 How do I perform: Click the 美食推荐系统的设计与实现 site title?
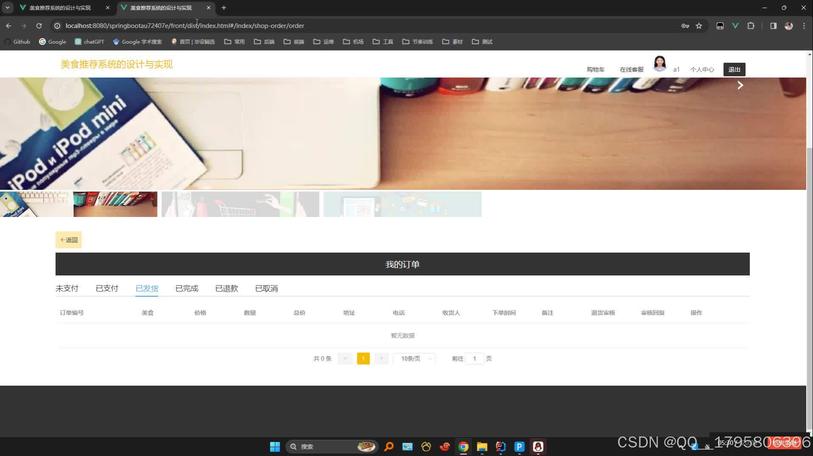click(x=117, y=64)
